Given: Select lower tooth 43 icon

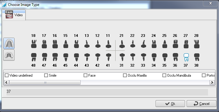Looking at the screenshot, I should click(87, 57).
